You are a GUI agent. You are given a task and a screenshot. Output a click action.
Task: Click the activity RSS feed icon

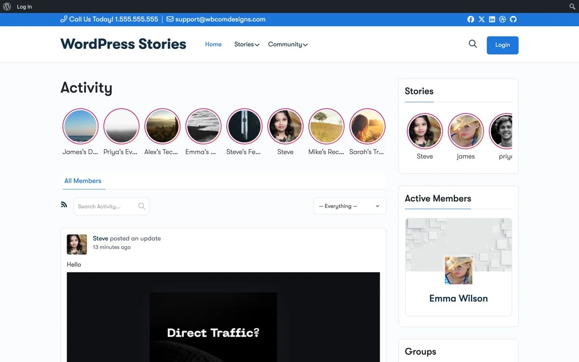click(x=64, y=204)
